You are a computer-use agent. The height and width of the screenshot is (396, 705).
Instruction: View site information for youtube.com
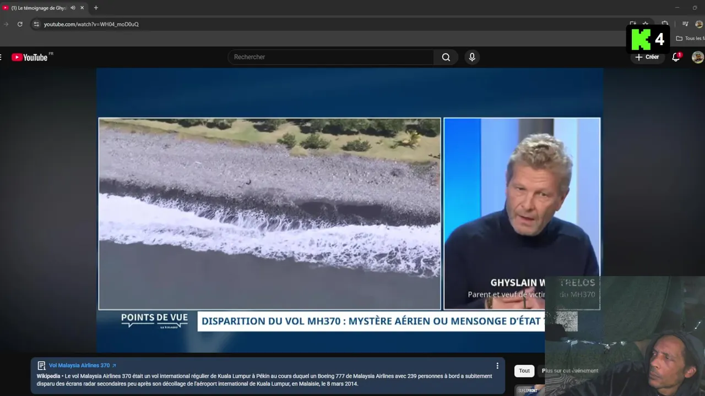(x=36, y=24)
